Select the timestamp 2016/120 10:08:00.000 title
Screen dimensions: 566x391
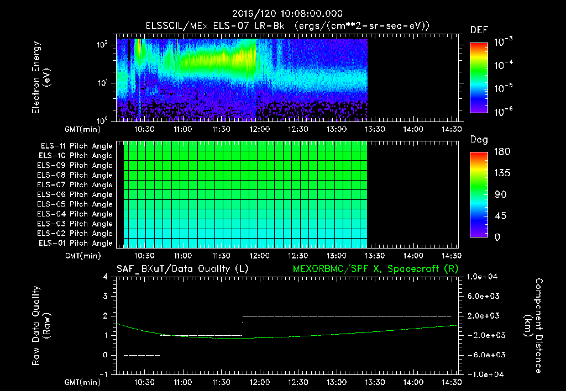[x=287, y=14]
